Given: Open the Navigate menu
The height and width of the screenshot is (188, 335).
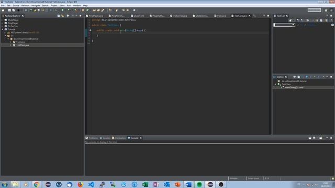Looking at the screenshot, I should [x=36, y=6].
